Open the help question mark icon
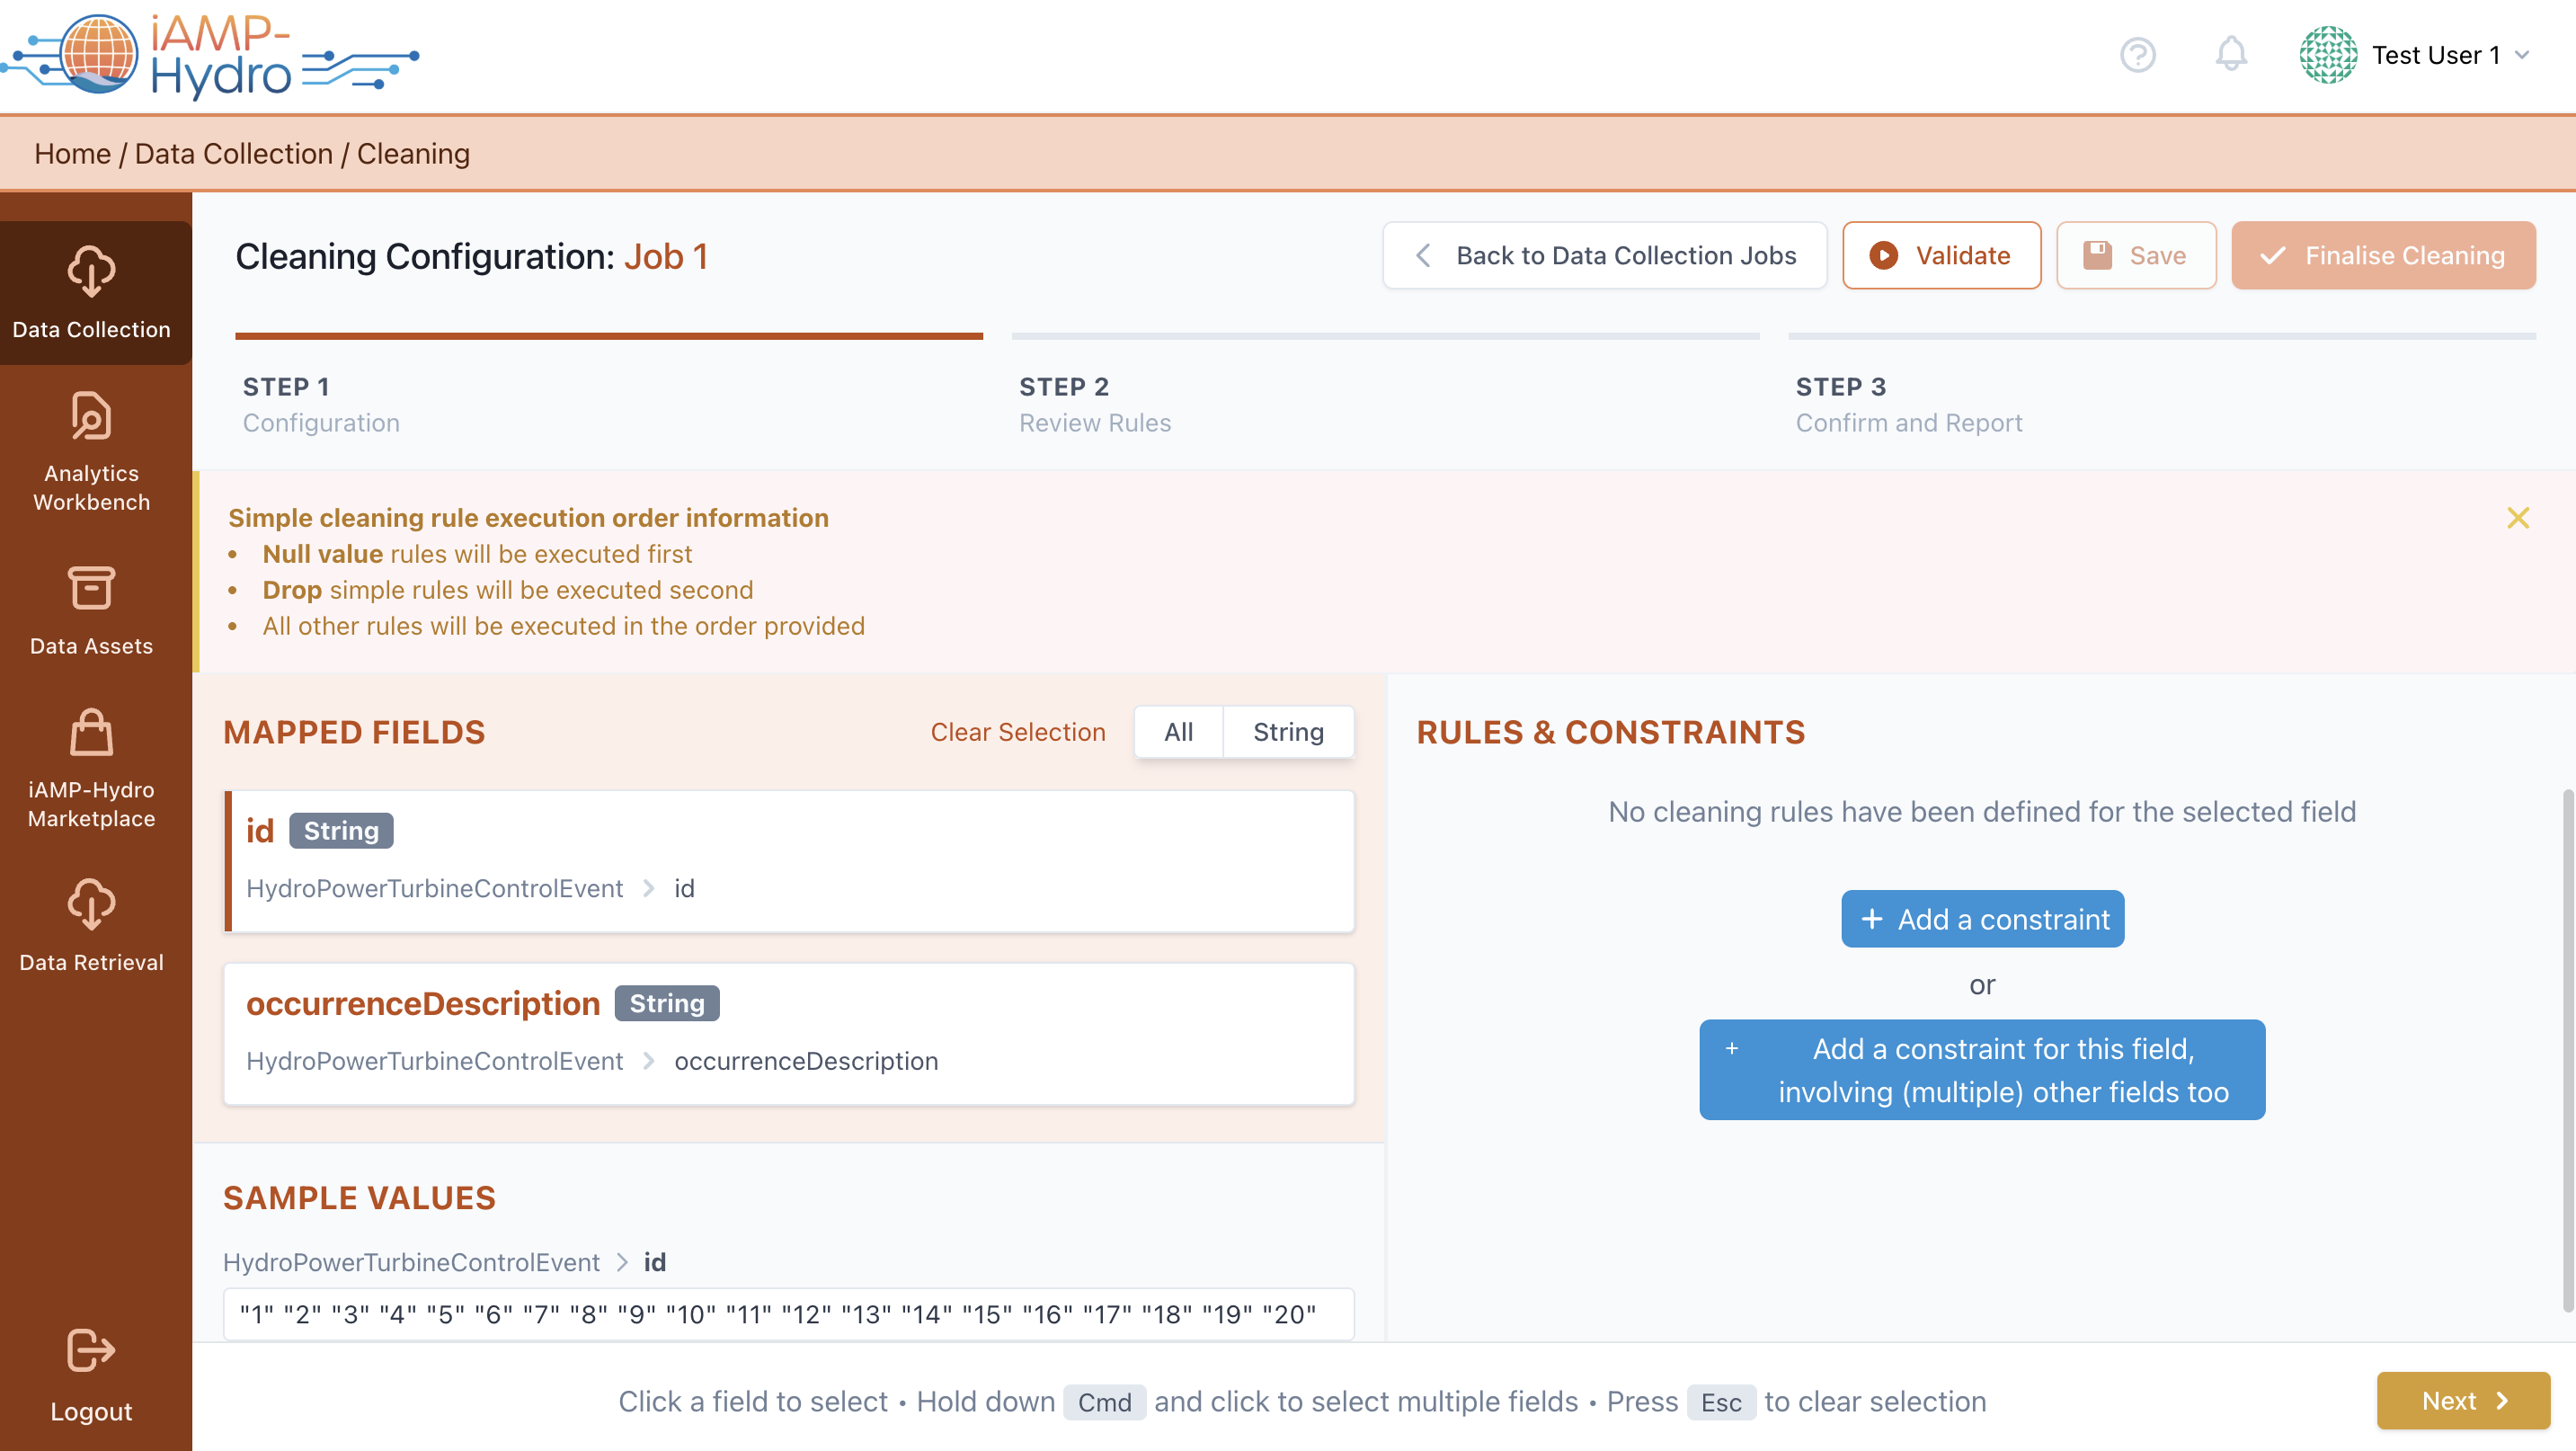2576x1451 pixels. click(2137, 55)
